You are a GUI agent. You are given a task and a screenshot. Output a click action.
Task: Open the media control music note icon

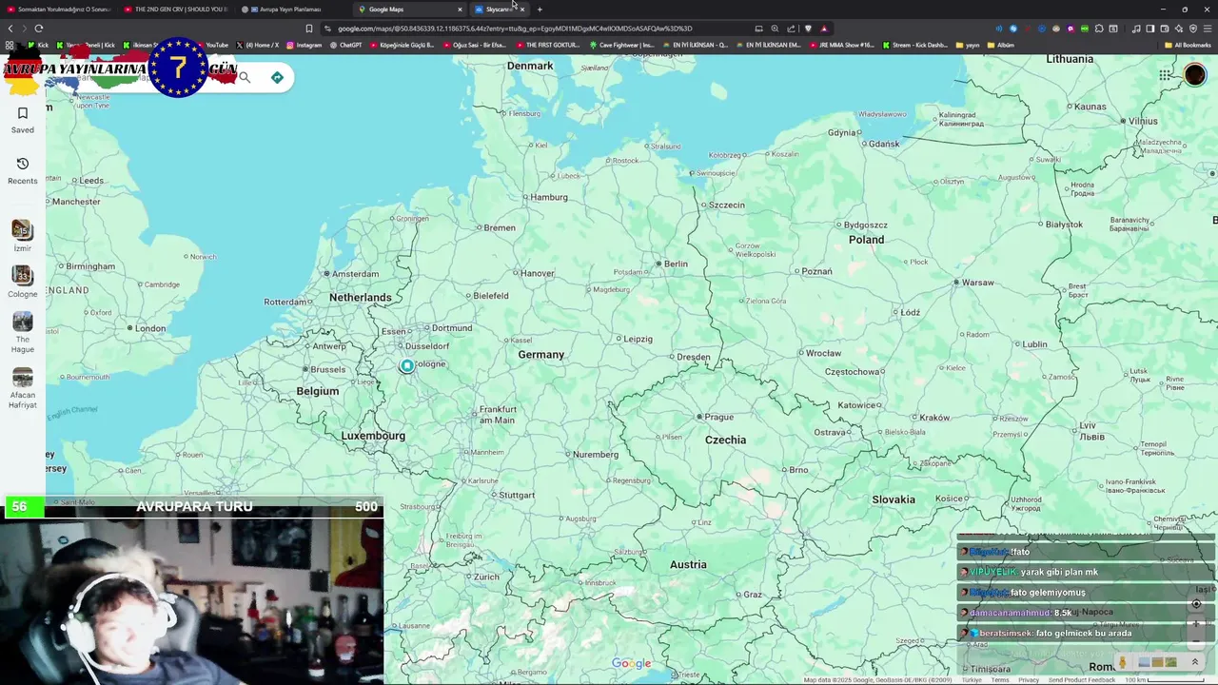tap(1136, 29)
